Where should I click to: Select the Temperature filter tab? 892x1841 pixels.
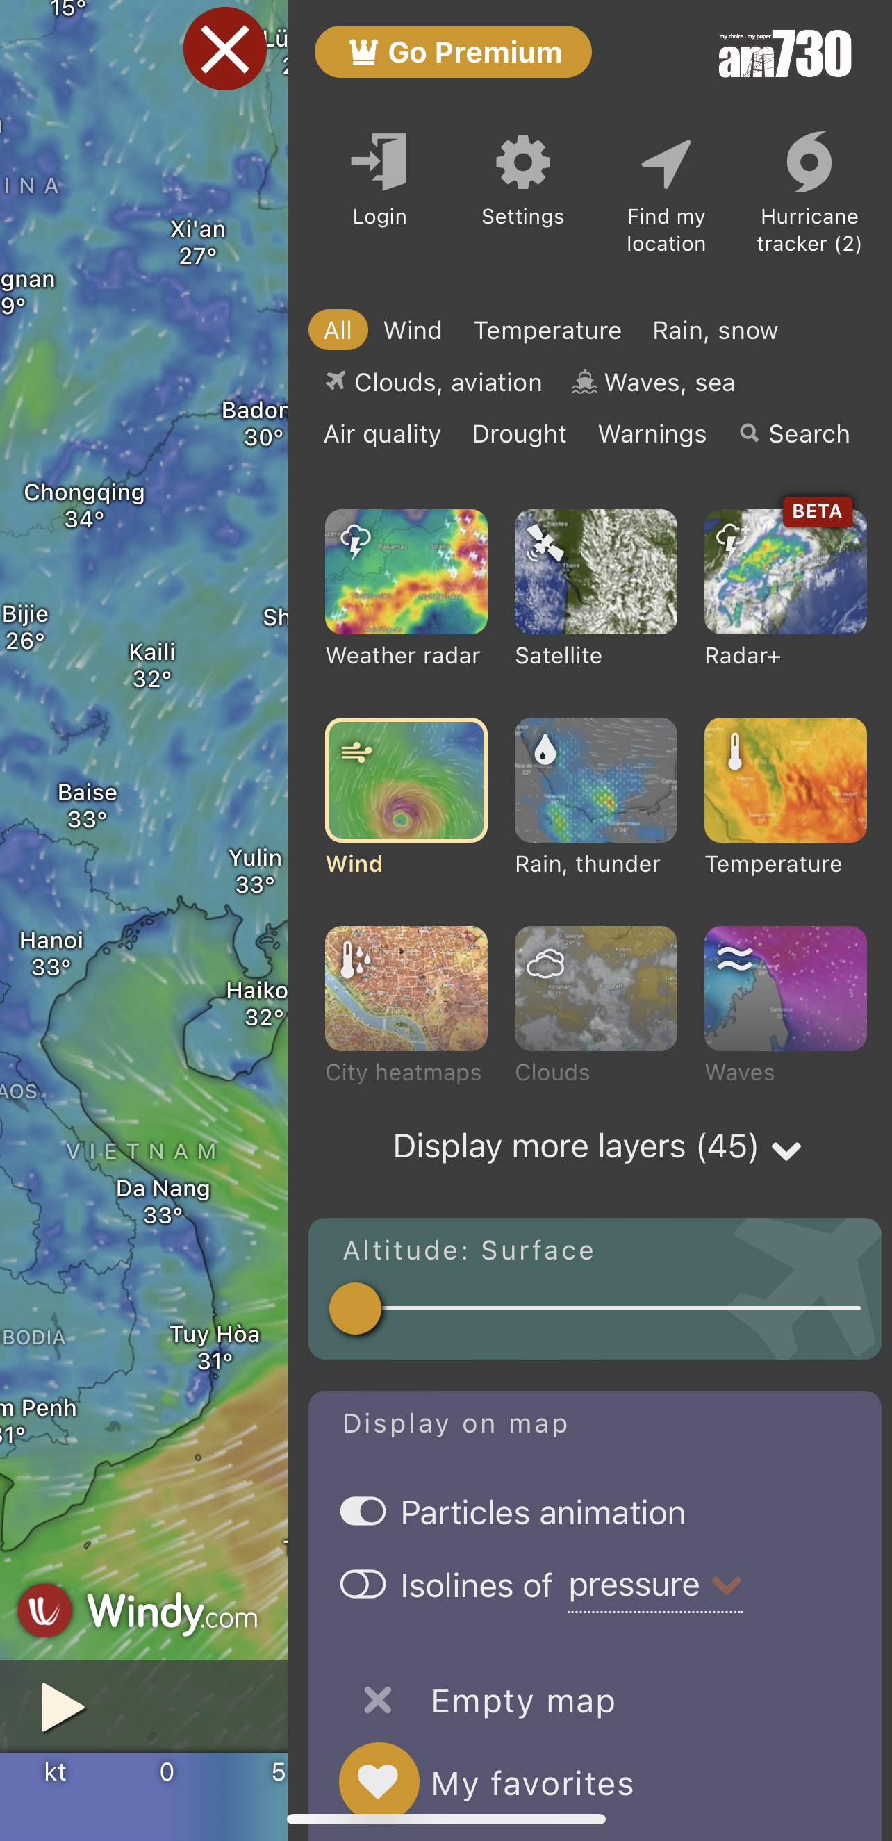(x=547, y=330)
